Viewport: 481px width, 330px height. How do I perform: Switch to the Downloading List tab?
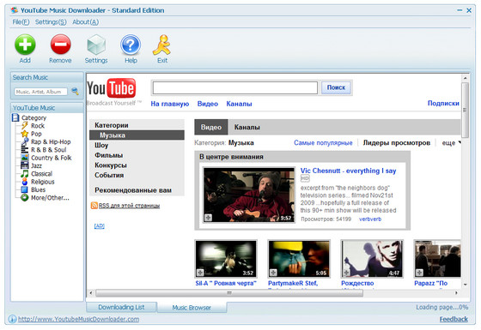121,307
